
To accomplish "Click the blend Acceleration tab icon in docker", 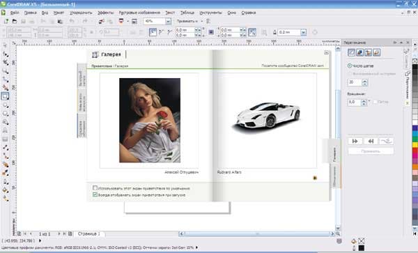I will pyautogui.click(x=359, y=52).
